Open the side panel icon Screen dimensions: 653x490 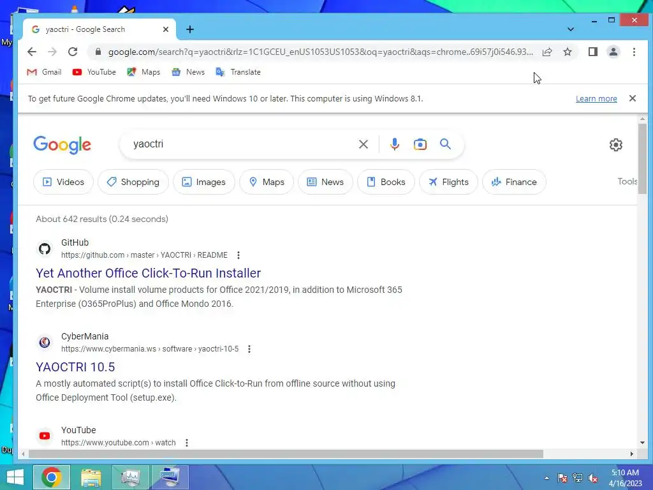[593, 52]
